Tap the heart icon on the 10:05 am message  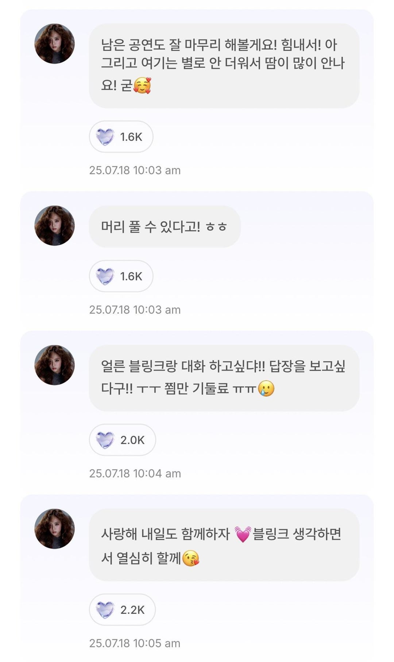(105, 610)
